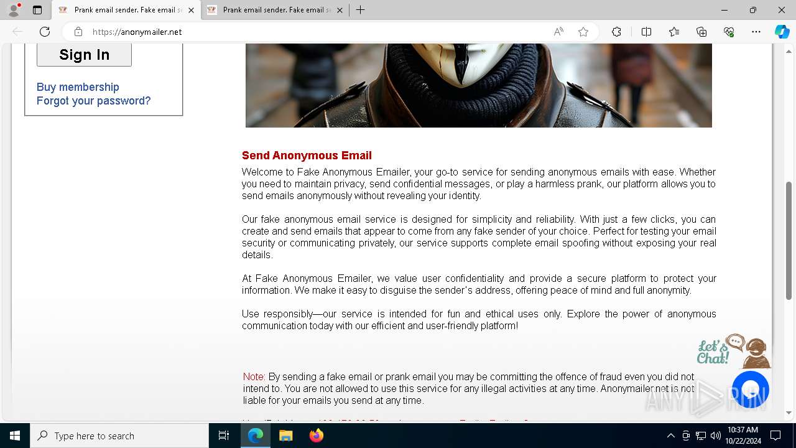The width and height of the screenshot is (796, 448).
Task: Enable Split screen view
Action: 646,32
